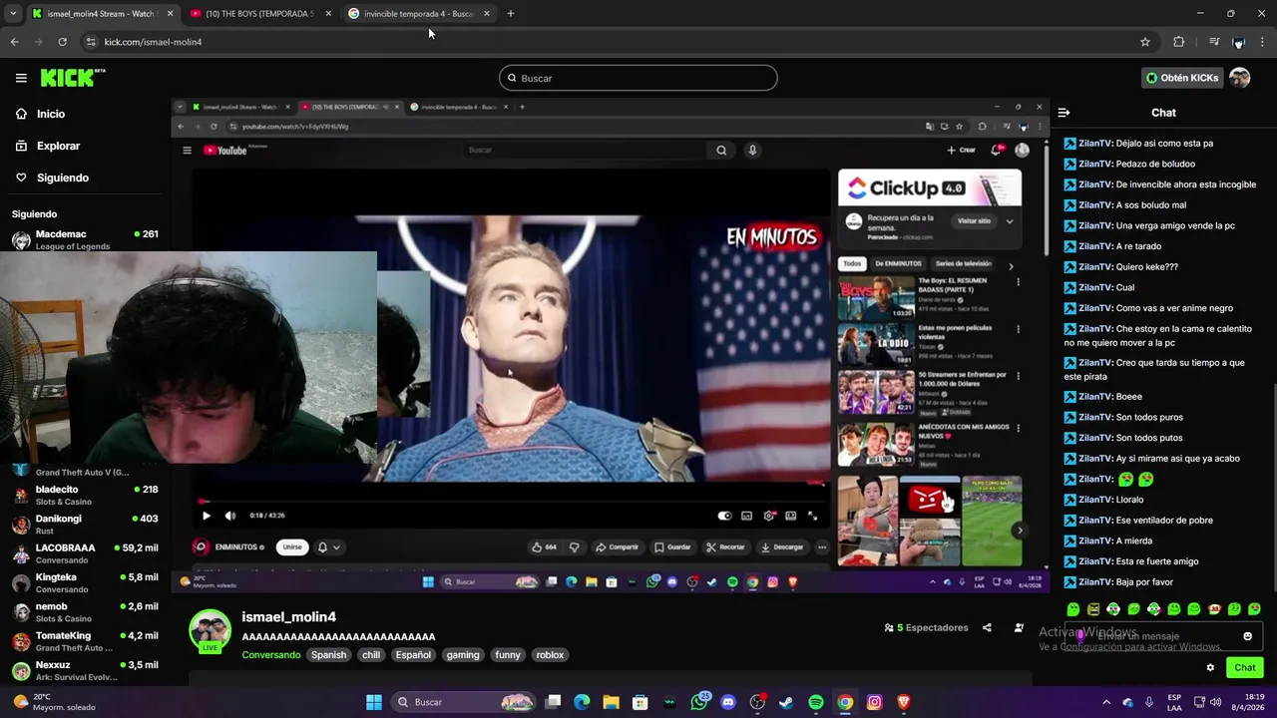Select the roblox tag

(x=550, y=655)
